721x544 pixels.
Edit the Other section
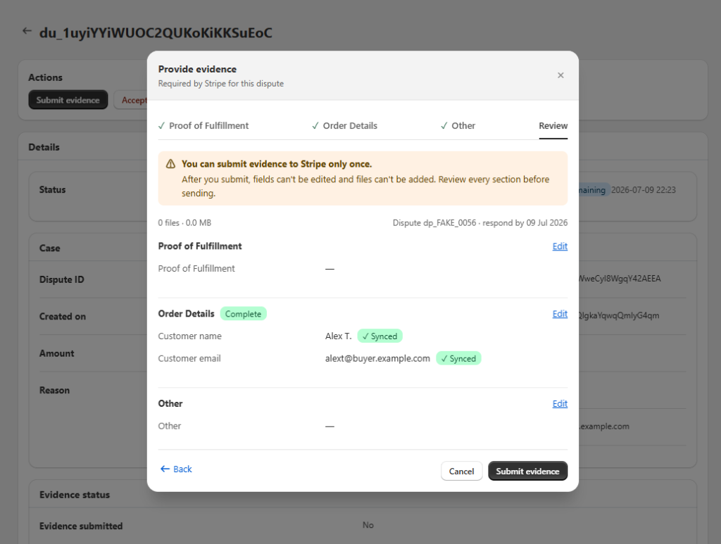560,403
